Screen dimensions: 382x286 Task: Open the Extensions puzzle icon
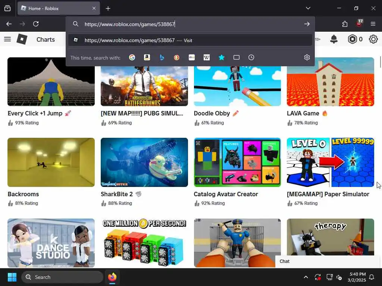point(345,24)
